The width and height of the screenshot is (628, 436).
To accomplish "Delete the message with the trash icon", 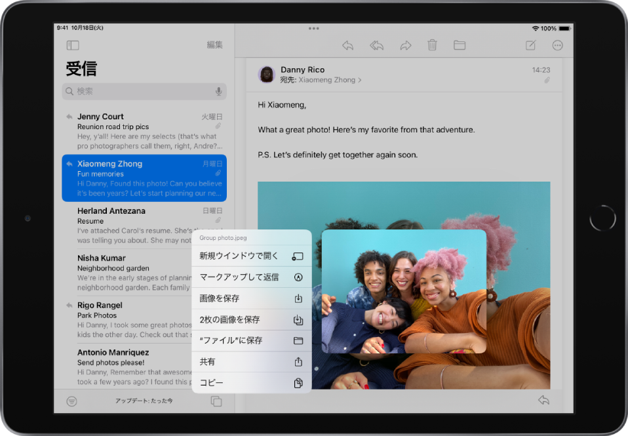I will click(432, 45).
